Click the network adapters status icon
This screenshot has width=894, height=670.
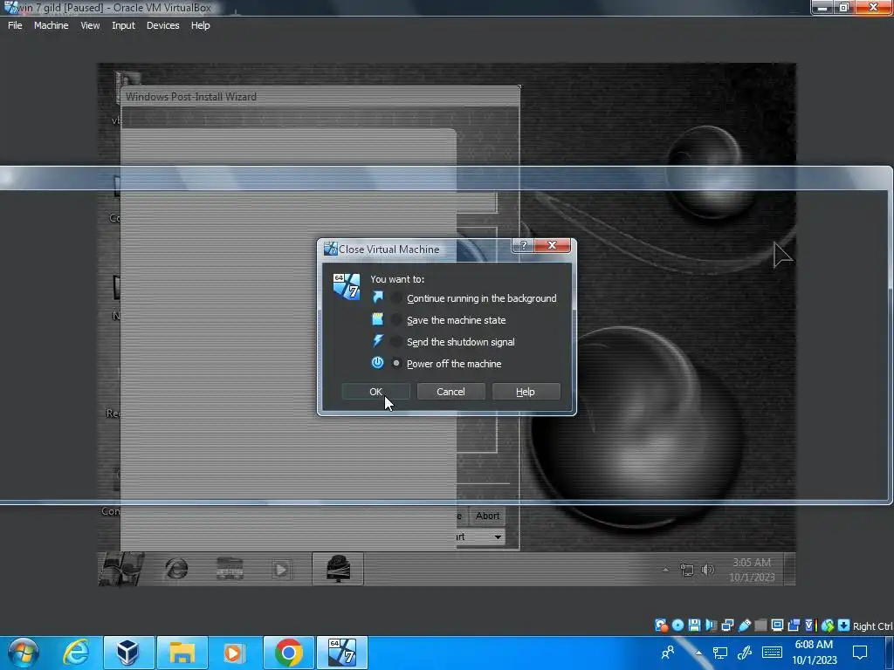click(x=727, y=626)
